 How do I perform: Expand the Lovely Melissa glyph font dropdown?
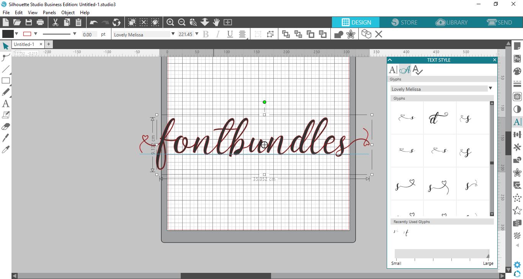tap(490, 89)
